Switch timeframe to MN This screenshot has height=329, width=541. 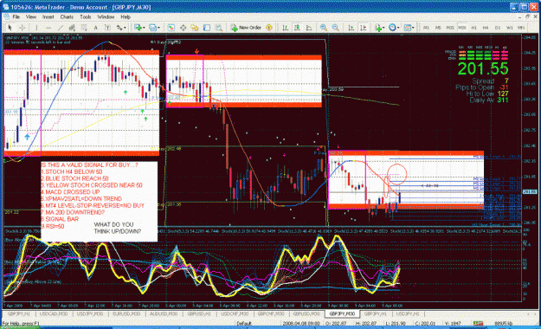click(521, 28)
